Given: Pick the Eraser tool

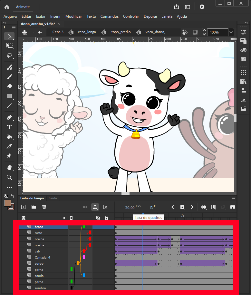Looking at the screenshot, I should click(x=9, y=86).
